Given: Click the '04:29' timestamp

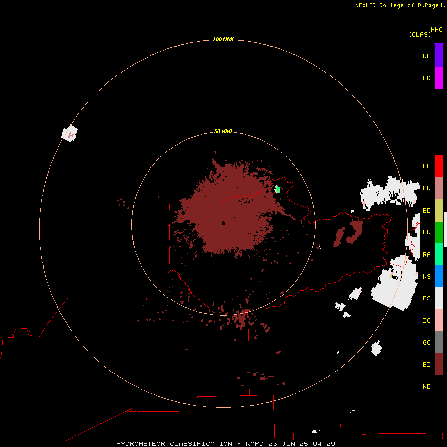Looking at the screenshot, I should coord(323,444).
